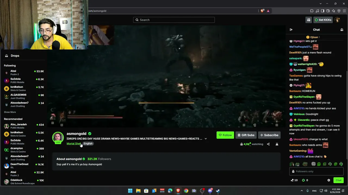Open chat settings gear icon
The height and width of the screenshot is (195, 348).
coord(329,180)
